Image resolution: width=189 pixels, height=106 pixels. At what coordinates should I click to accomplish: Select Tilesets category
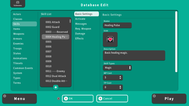(24, 63)
